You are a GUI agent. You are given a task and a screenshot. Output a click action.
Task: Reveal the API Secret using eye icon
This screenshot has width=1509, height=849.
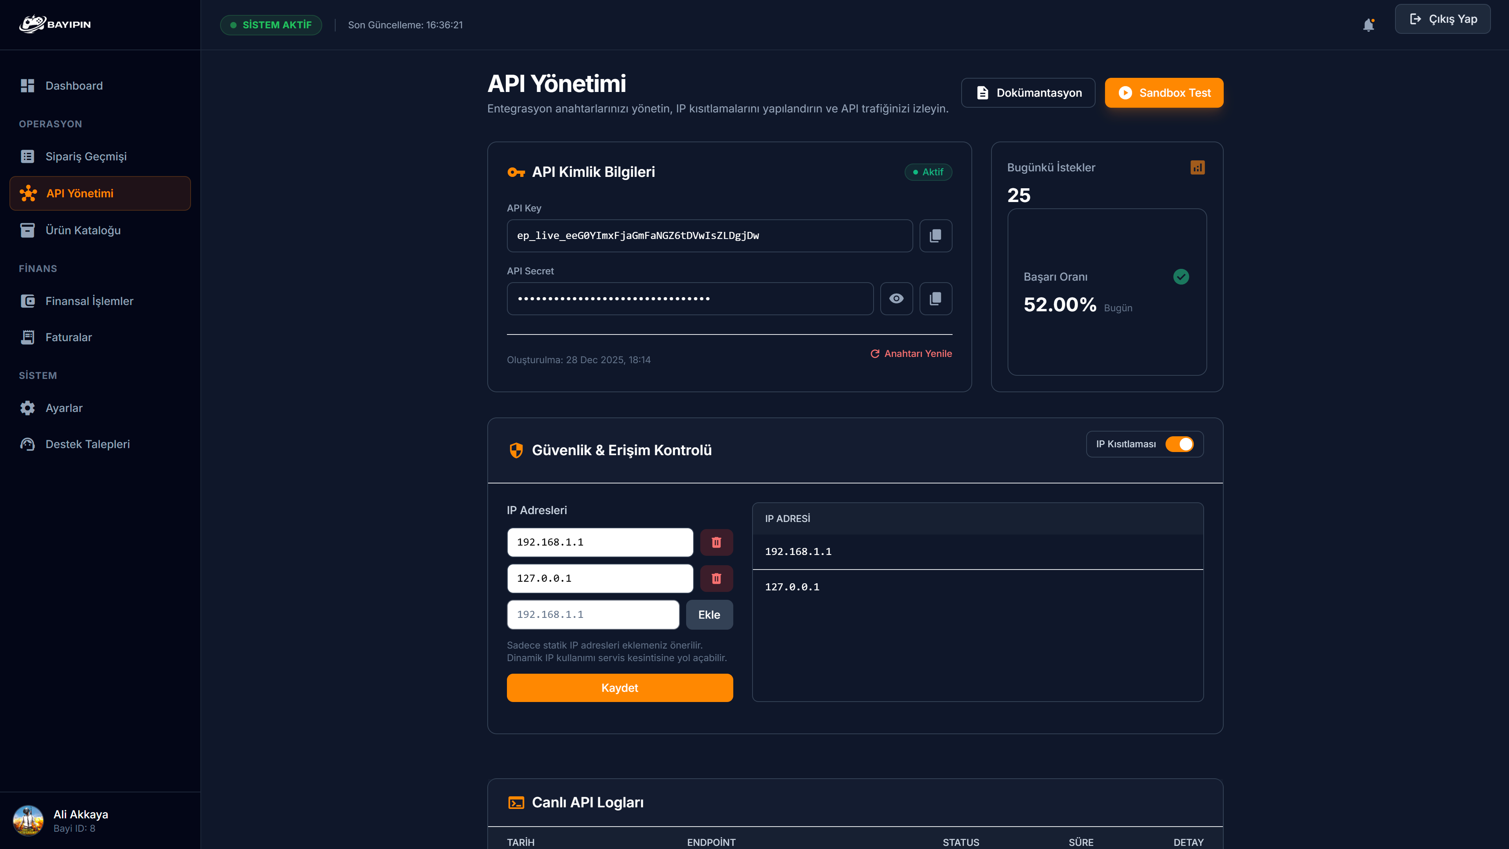click(x=896, y=298)
